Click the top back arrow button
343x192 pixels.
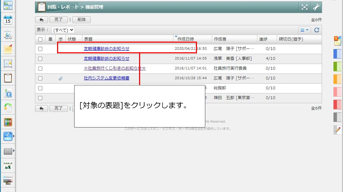click(42, 20)
